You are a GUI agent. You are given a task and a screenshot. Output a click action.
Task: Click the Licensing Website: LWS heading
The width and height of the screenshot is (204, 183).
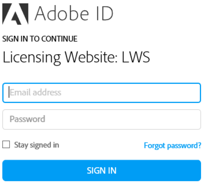(x=76, y=57)
